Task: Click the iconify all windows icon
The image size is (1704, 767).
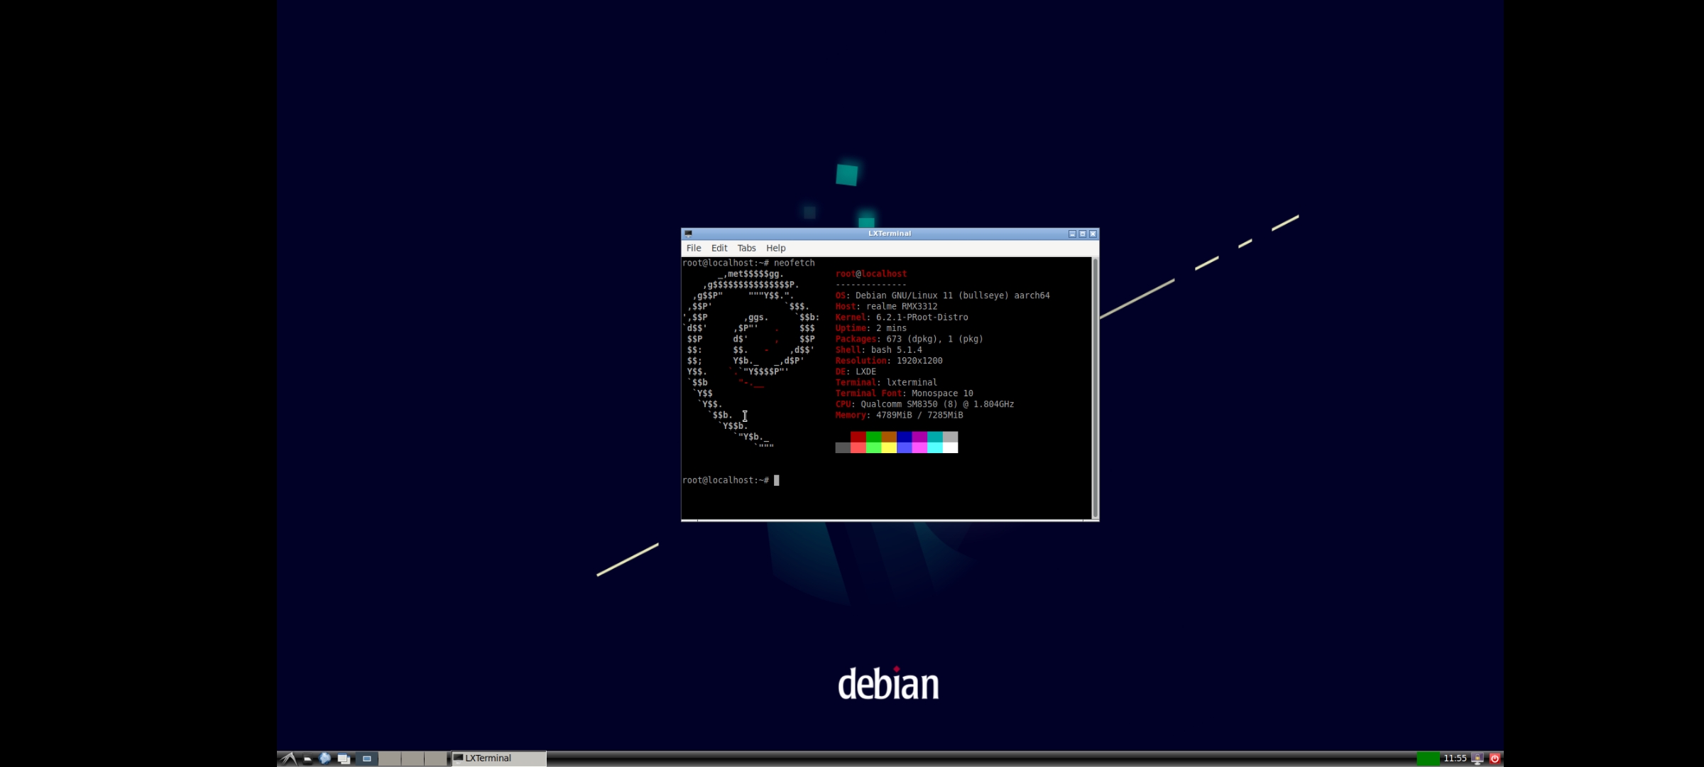Action: click(344, 758)
